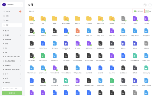Click the project search input field

point(12,88)
